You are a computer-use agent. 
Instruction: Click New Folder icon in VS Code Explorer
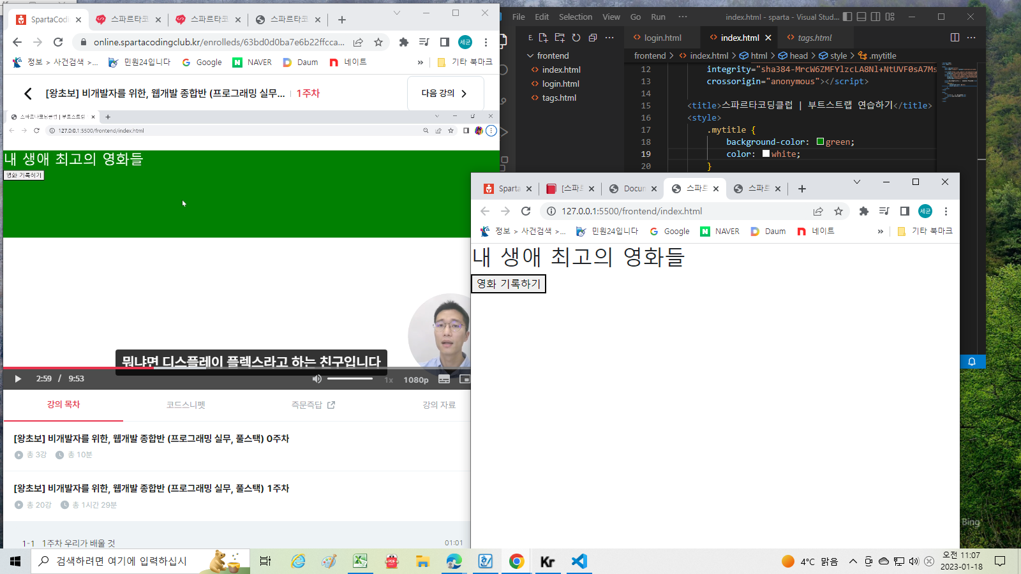pyautogui.click(x=560, y=38)
